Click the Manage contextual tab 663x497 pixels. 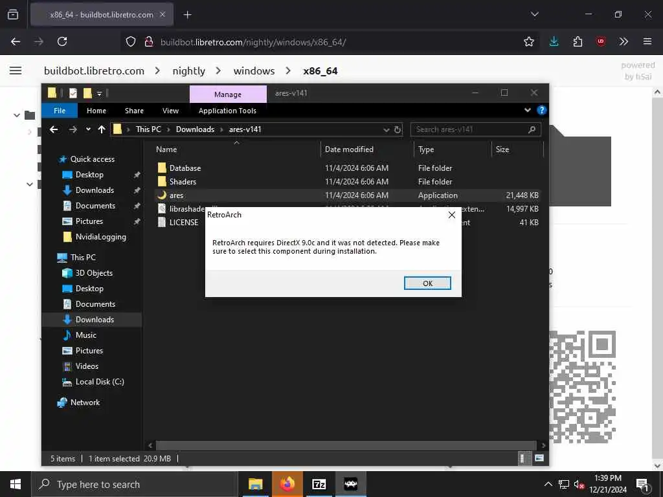point(228,94)
